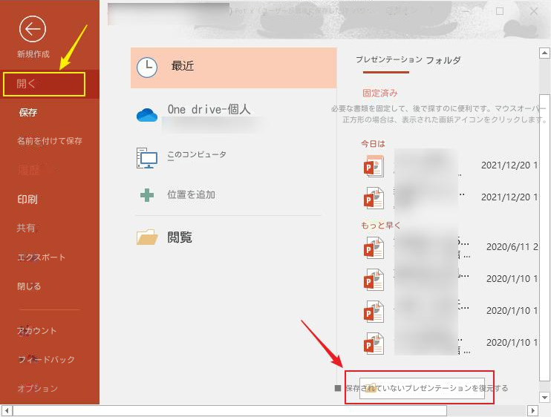
Task: Open the エクスポート page
Action: (41, 257)
